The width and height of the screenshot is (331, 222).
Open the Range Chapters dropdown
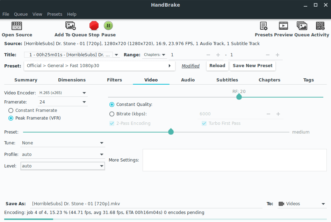154,55
